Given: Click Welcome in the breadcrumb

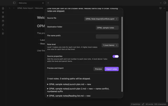Looking at the screenshot, I should click(39, 8).
